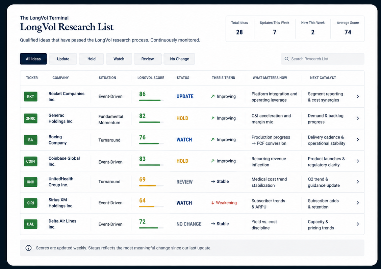Click the GNRC ticker badge

pyautogui.click(x=30, y=118)
